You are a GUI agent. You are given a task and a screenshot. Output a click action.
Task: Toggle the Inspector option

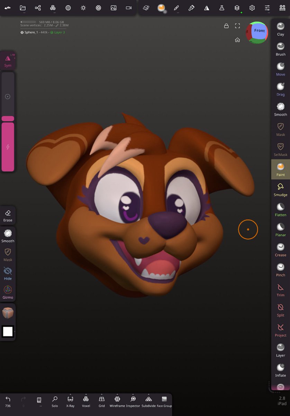133,402
